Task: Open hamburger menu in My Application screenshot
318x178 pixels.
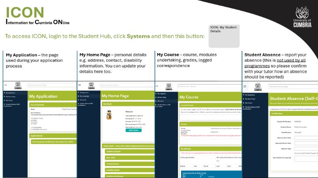Action: (x=6, y=85)
